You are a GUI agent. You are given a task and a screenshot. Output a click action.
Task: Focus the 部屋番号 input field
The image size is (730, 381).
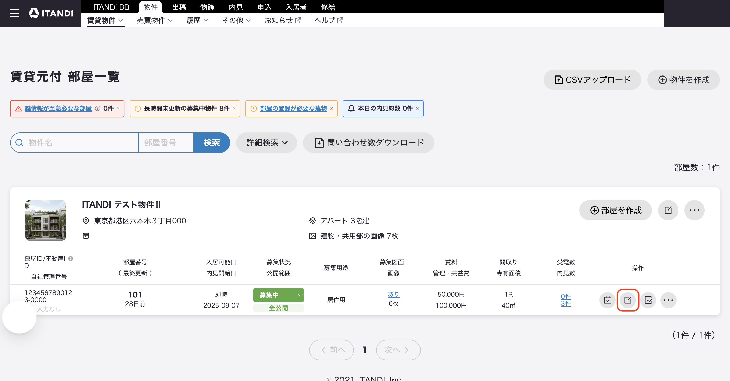tap(166, 143)
